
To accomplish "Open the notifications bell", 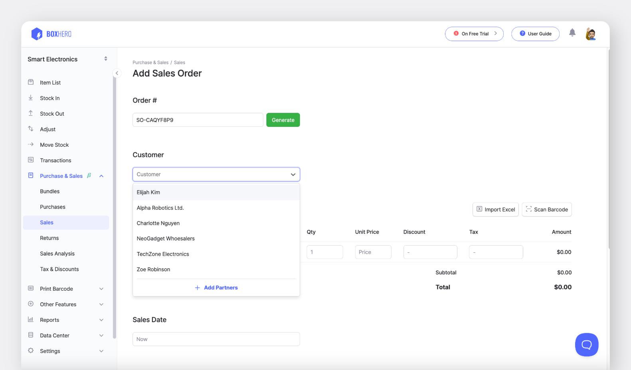I will [572, 33].
